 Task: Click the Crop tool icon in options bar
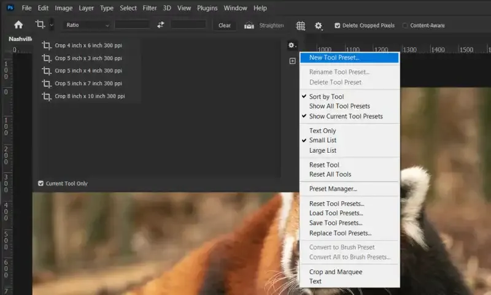pos(41,25)
